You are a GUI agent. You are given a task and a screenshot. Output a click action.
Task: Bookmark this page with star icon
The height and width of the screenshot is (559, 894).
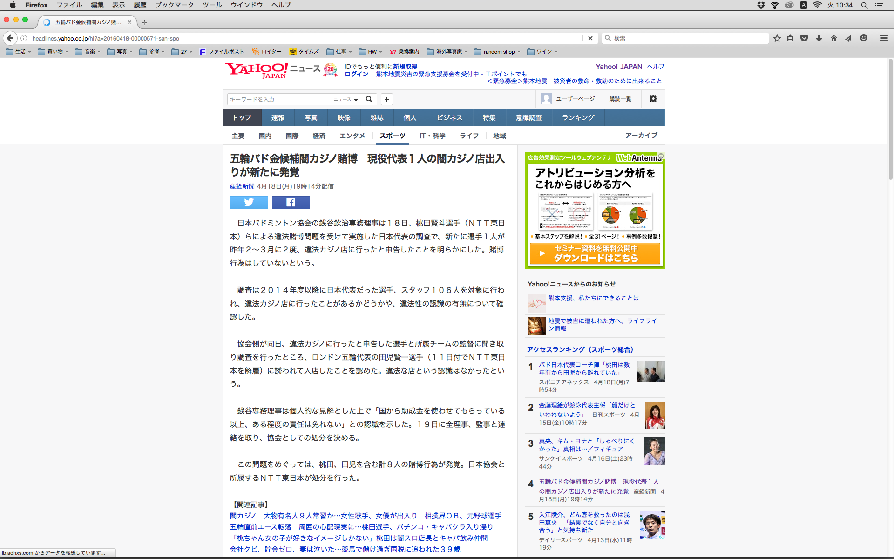pos(777,38)
